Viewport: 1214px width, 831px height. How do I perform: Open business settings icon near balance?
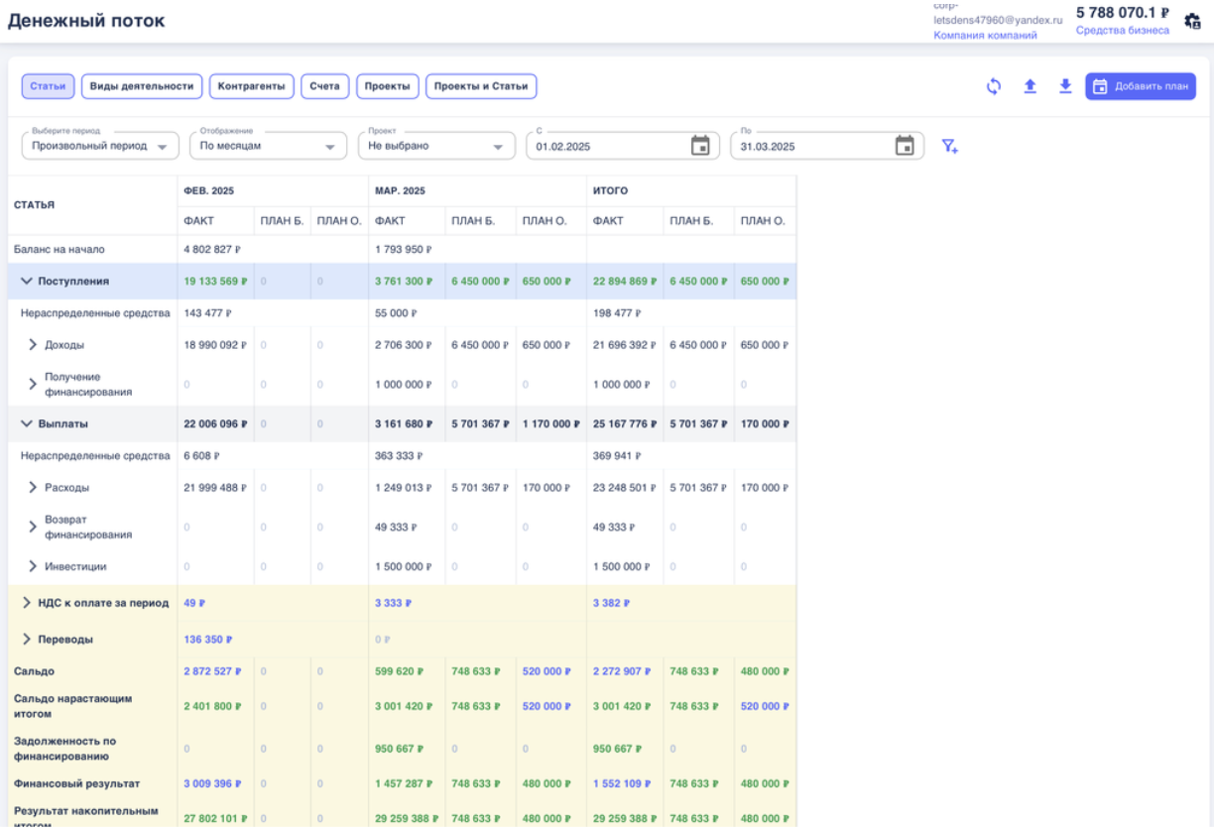pyautogui.click(x=1193, y=20)
